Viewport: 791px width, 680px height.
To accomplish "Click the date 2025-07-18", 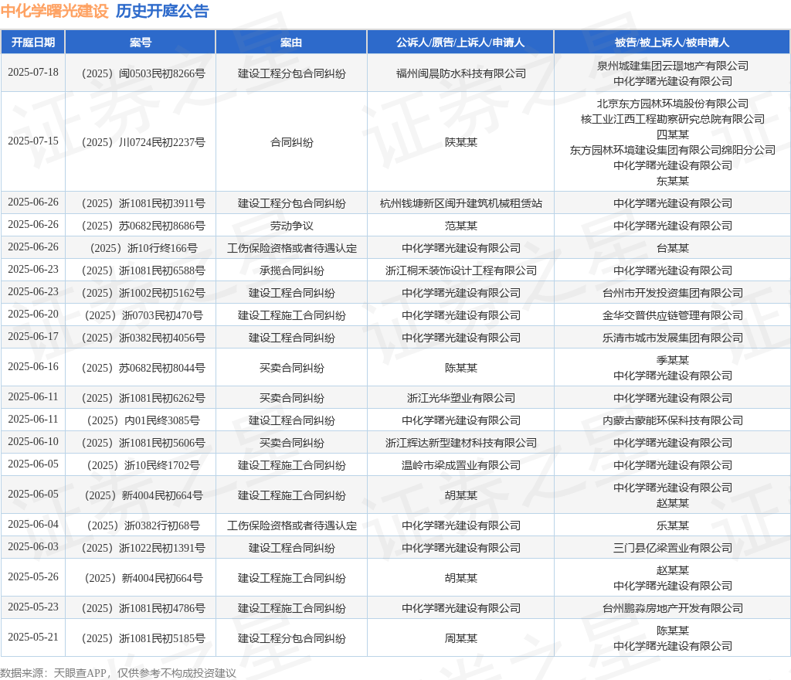I will [x=33, y=72].
